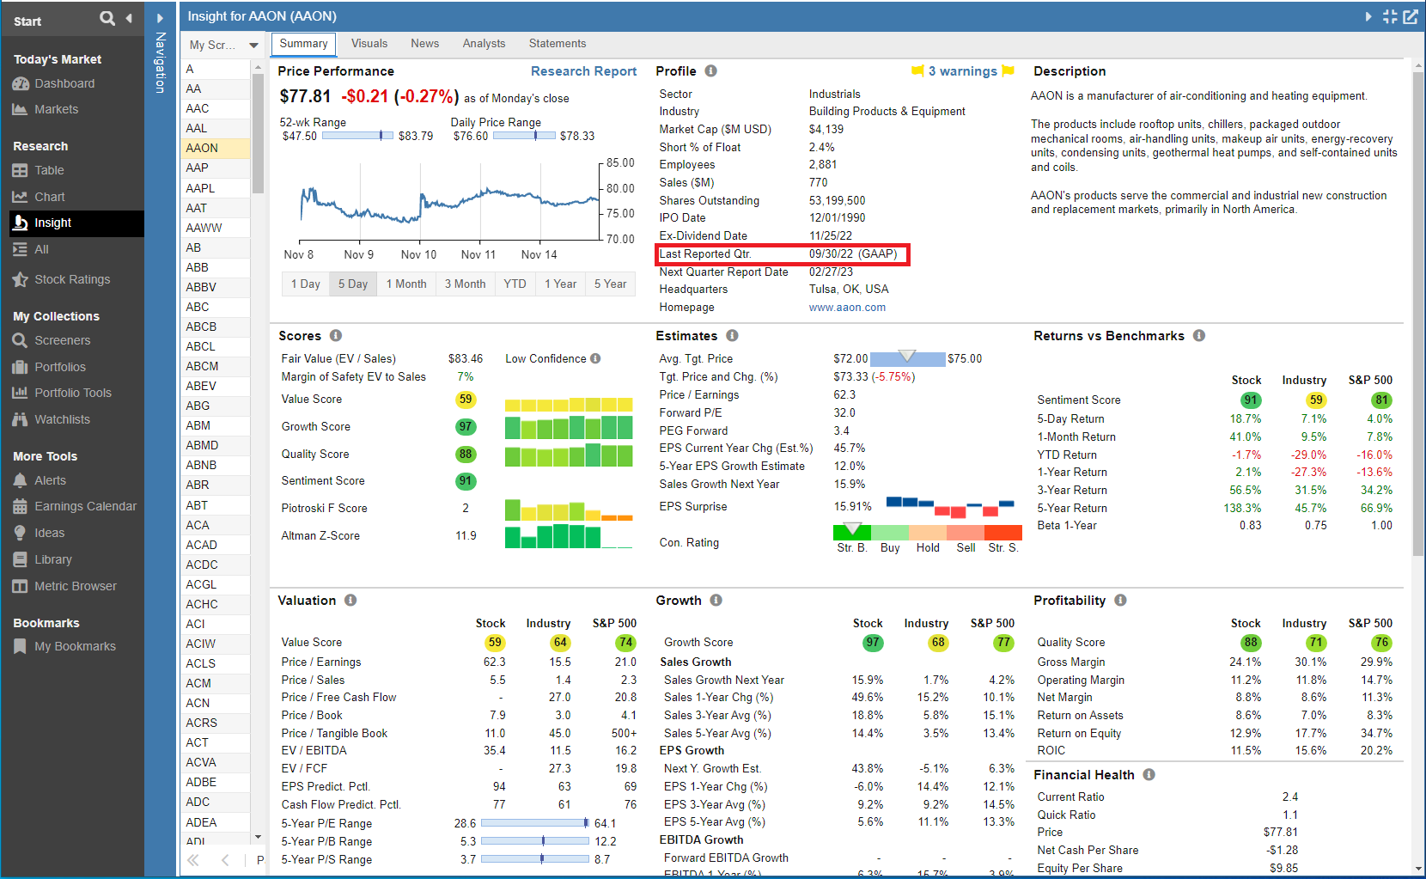Toggle the collapse-window arrows icon in title bar

point(1390,16)
